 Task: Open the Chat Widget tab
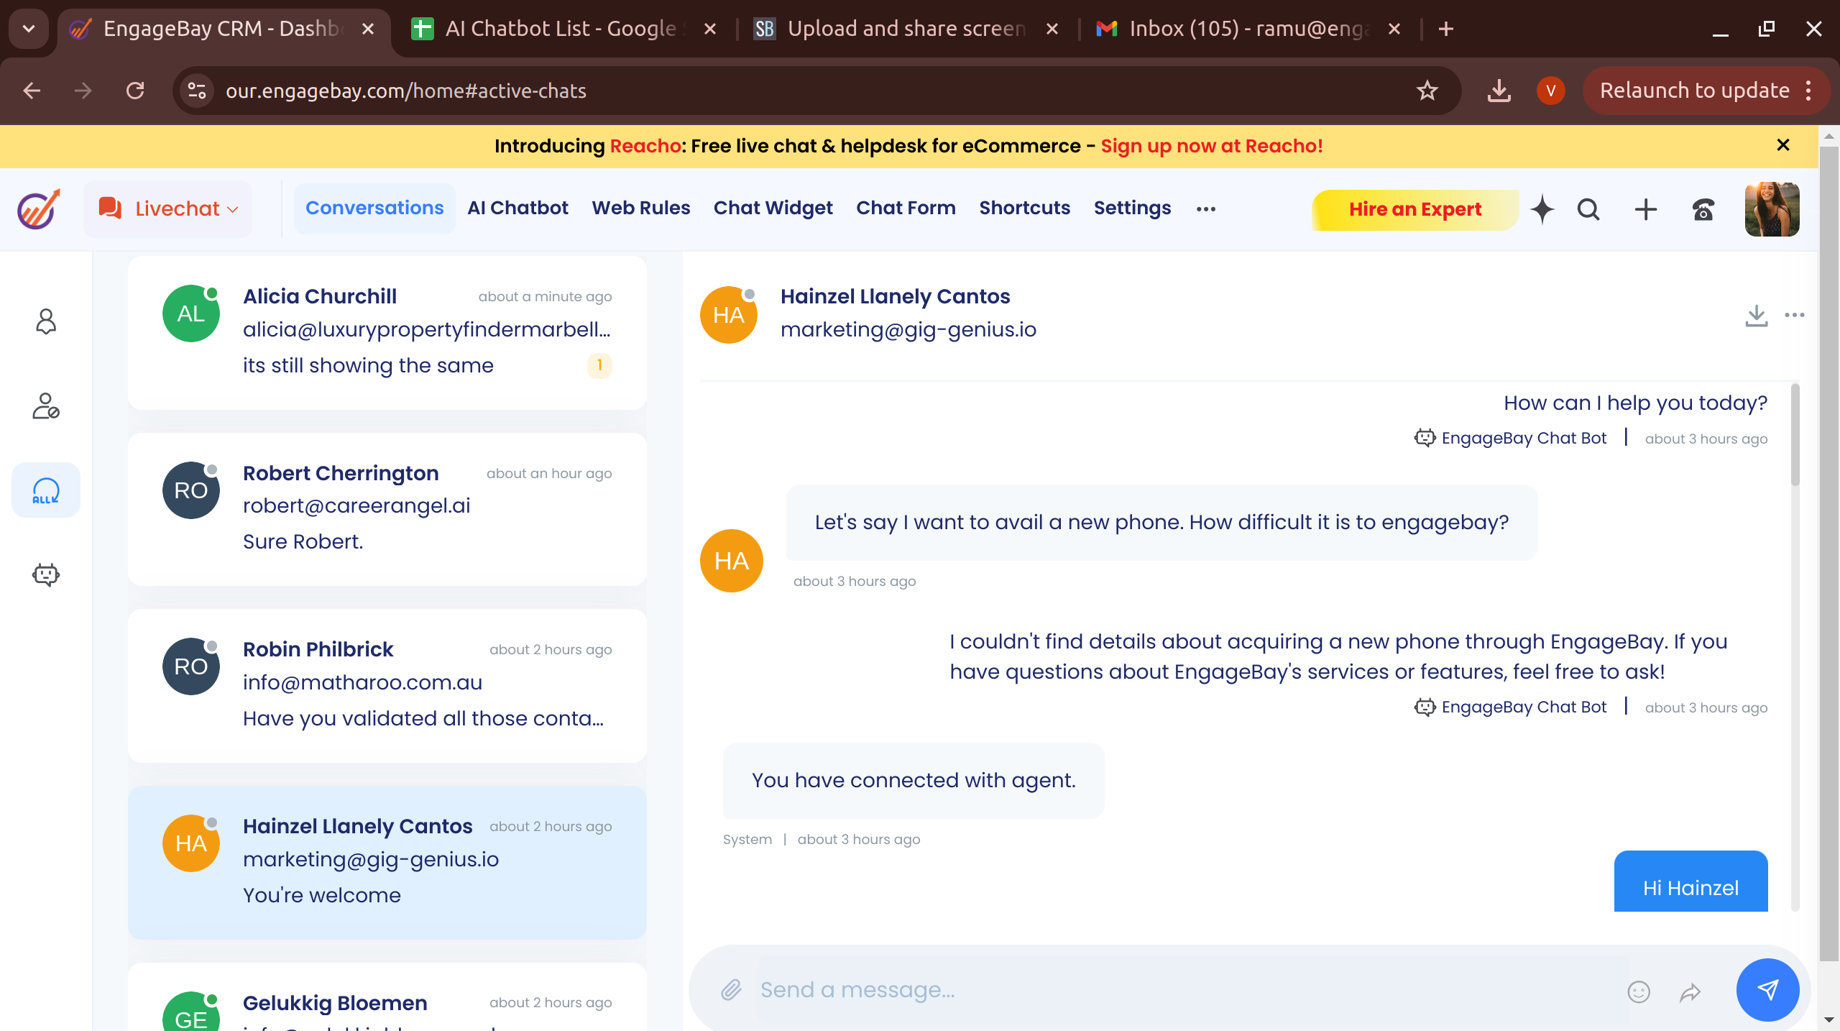coord(773,208)
